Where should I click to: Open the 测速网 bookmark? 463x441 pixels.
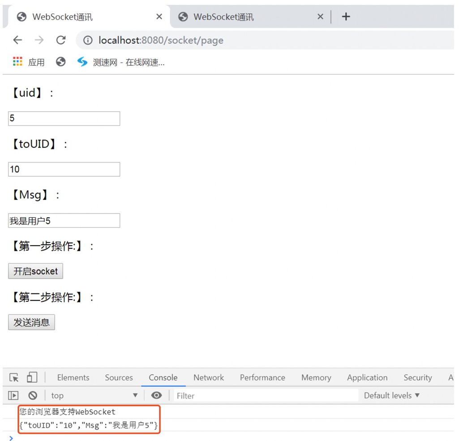[121, 62]
